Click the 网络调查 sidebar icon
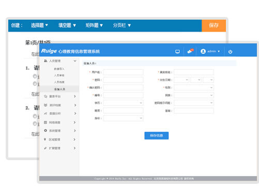This screenshot has width=259, height=188. click(45, 122)
